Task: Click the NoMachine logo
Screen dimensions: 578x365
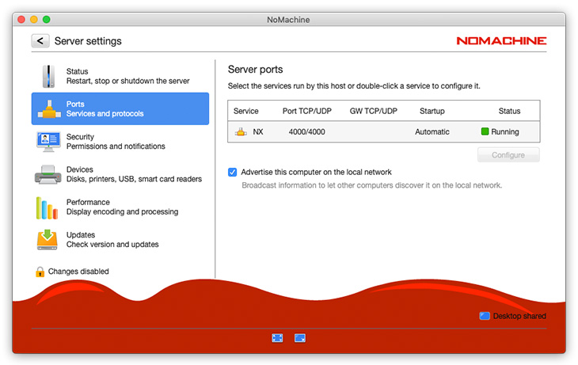Action: point(501,41)
